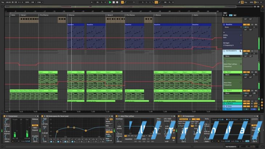Screen dimensions: 265x149
Task: Toggle the Sidechain button in SC Compressor
Action: (184, 119)
